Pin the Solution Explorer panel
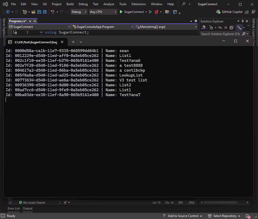Image resolution: width=258 pixels, height=219 pixels. (x=243, y=21)
